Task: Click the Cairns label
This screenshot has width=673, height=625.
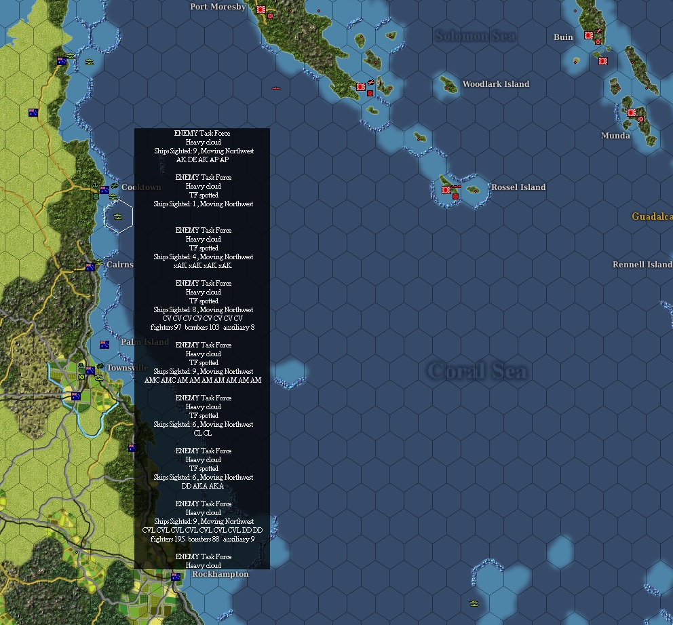Action: tap(120, 264)
